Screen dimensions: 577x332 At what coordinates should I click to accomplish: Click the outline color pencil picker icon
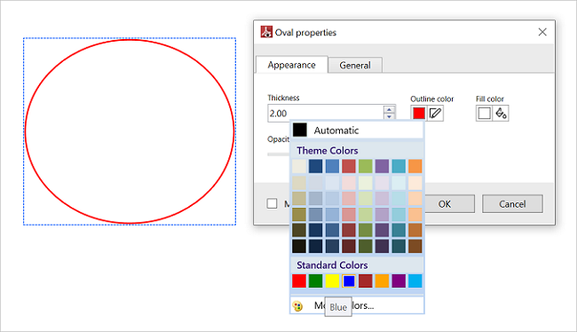[x=435, y=113]
